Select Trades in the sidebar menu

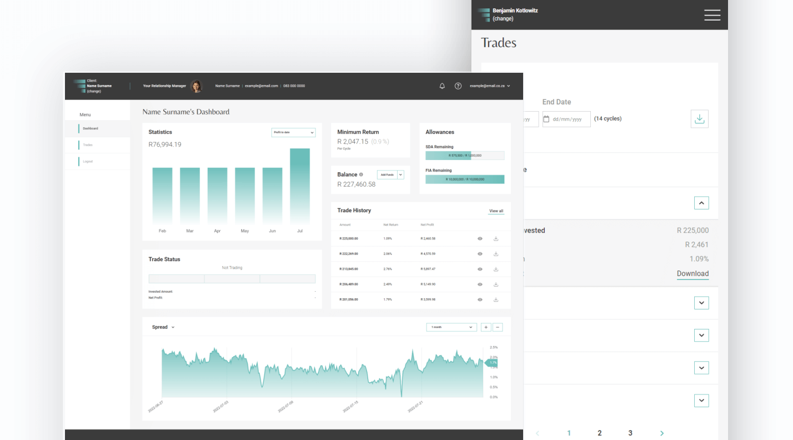(88, 145)
